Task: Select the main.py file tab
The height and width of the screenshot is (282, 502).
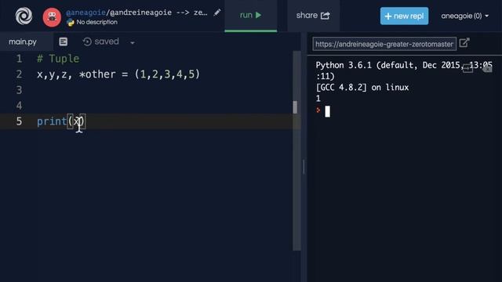Action: 23,42
